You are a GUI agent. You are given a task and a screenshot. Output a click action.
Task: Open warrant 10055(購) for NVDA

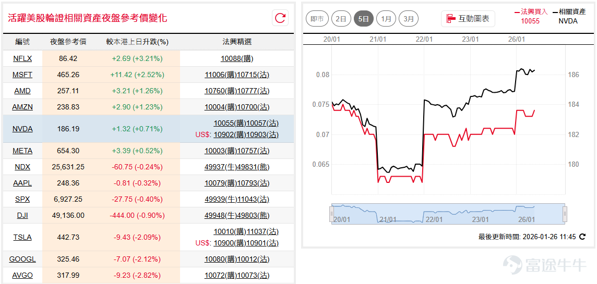click(230, 123)
